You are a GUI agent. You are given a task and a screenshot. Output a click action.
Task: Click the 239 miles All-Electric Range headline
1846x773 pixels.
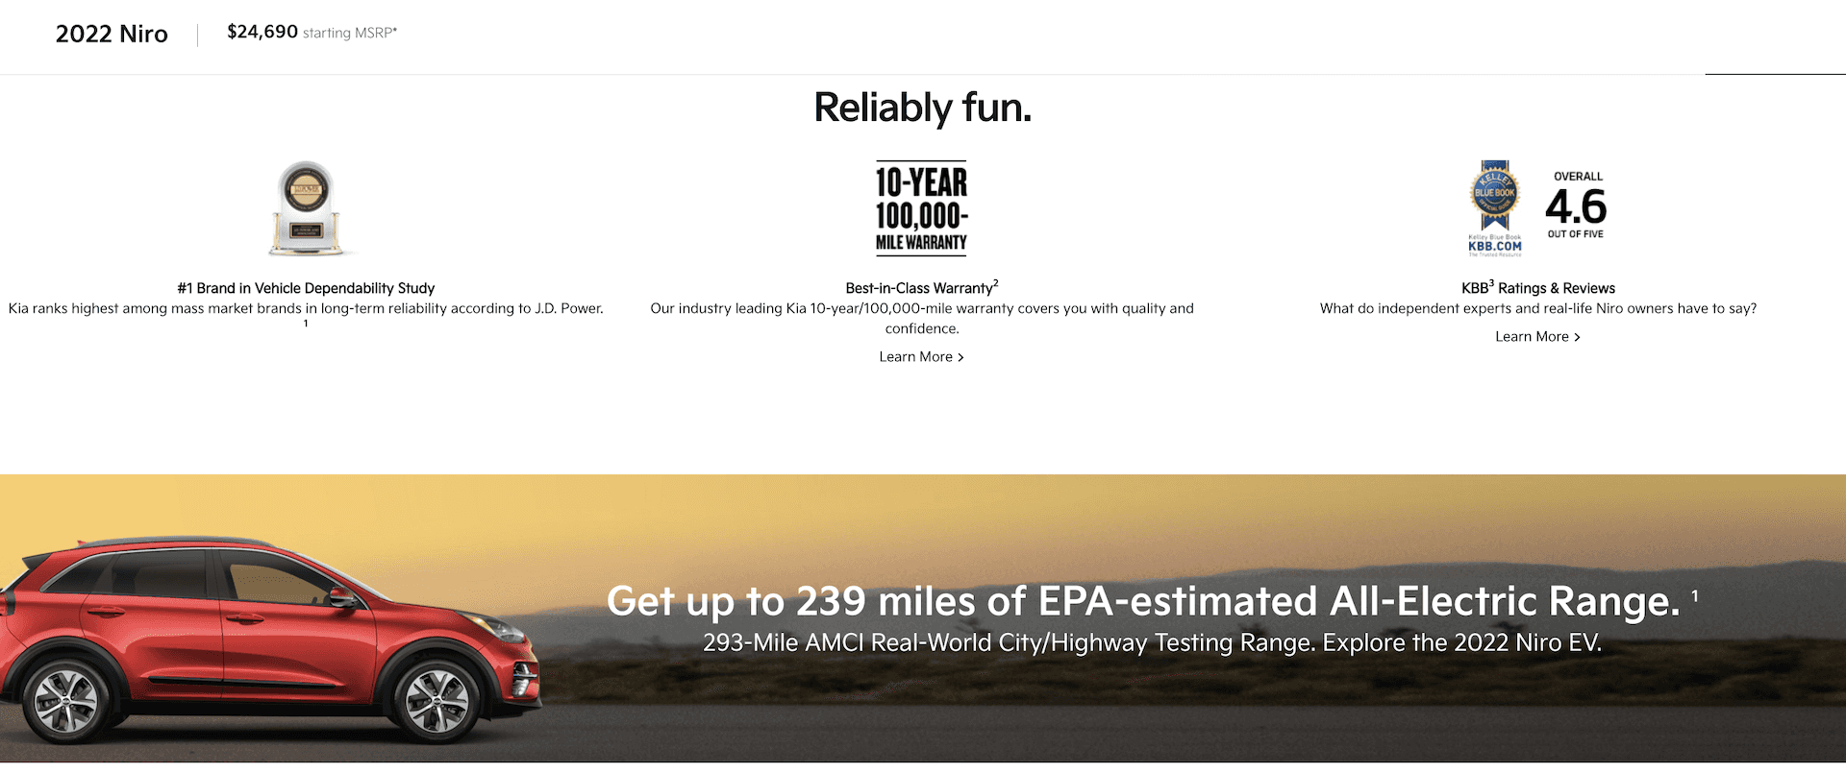click(1142, 602)
